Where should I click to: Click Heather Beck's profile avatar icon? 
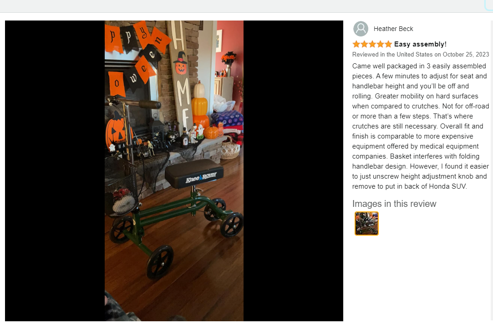[x=361, y=29]
